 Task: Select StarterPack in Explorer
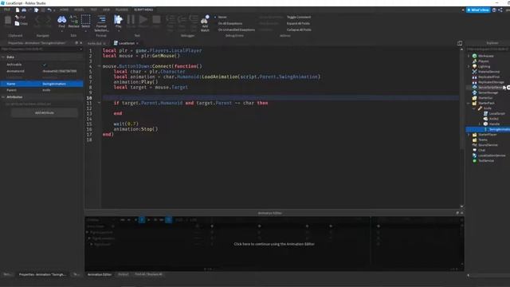tap(486, 103)
